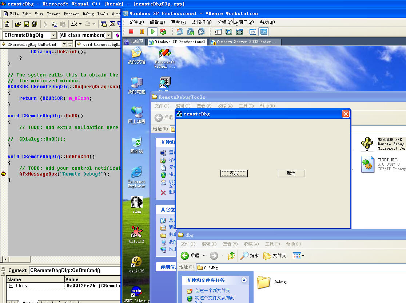The height and width of the screenshot is (303, 406).
Task: Click the up-folder icon in dbg window
Action: [231, 256]
